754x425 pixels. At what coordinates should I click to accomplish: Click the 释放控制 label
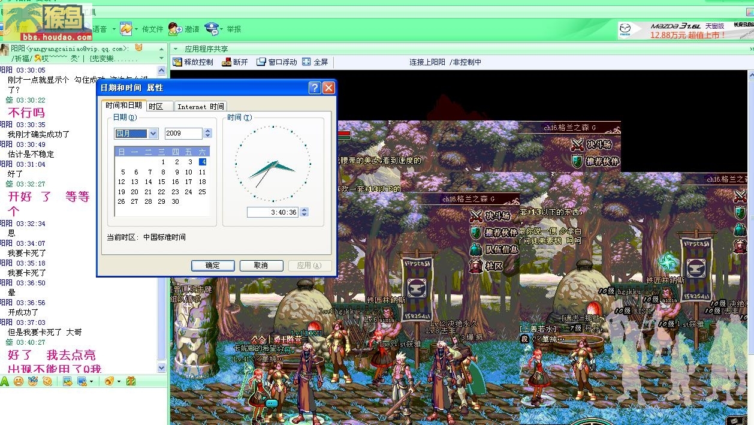pyautogui.click(x=198, y=62)
